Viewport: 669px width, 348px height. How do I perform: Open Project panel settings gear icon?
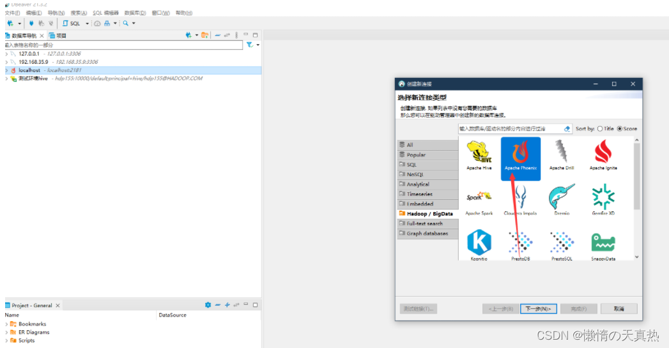pyautogui.click(x=208, y=305)
